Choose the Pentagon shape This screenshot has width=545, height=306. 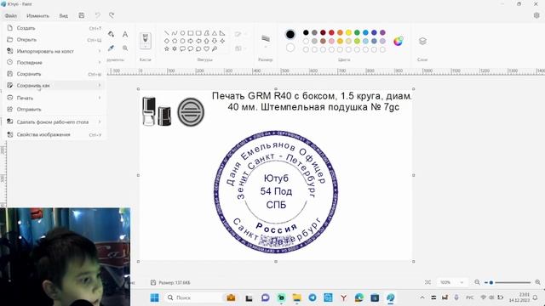click(x=175, y=41)
